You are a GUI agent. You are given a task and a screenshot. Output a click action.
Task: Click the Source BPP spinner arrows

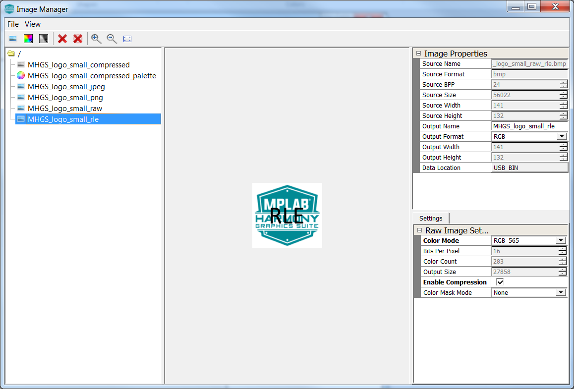point(563,85)
